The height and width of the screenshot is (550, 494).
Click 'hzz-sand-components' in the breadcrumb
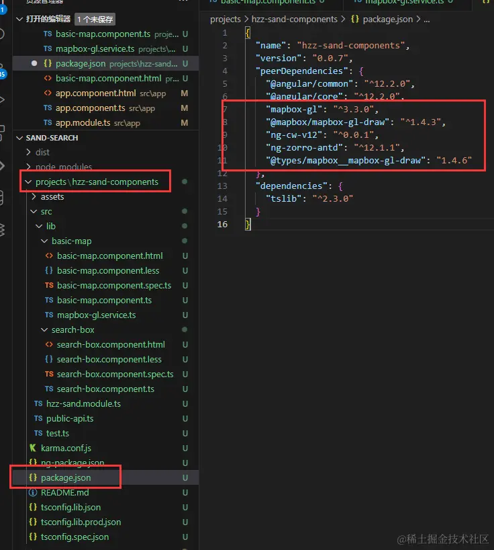tap(295, 19)
